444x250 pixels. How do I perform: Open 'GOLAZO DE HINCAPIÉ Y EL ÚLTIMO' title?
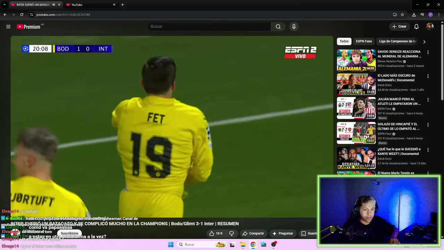pyautogui.click(x=399, y=126)
